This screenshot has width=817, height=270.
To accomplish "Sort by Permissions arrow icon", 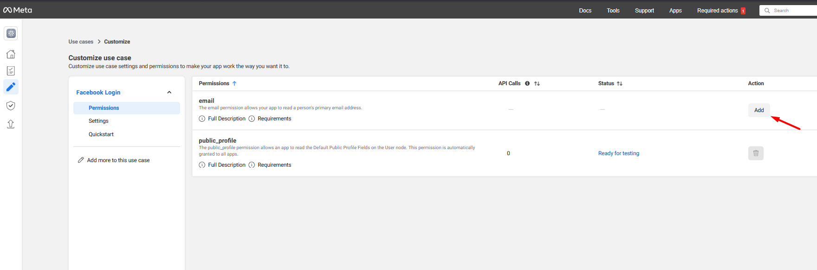I will 234,83.
